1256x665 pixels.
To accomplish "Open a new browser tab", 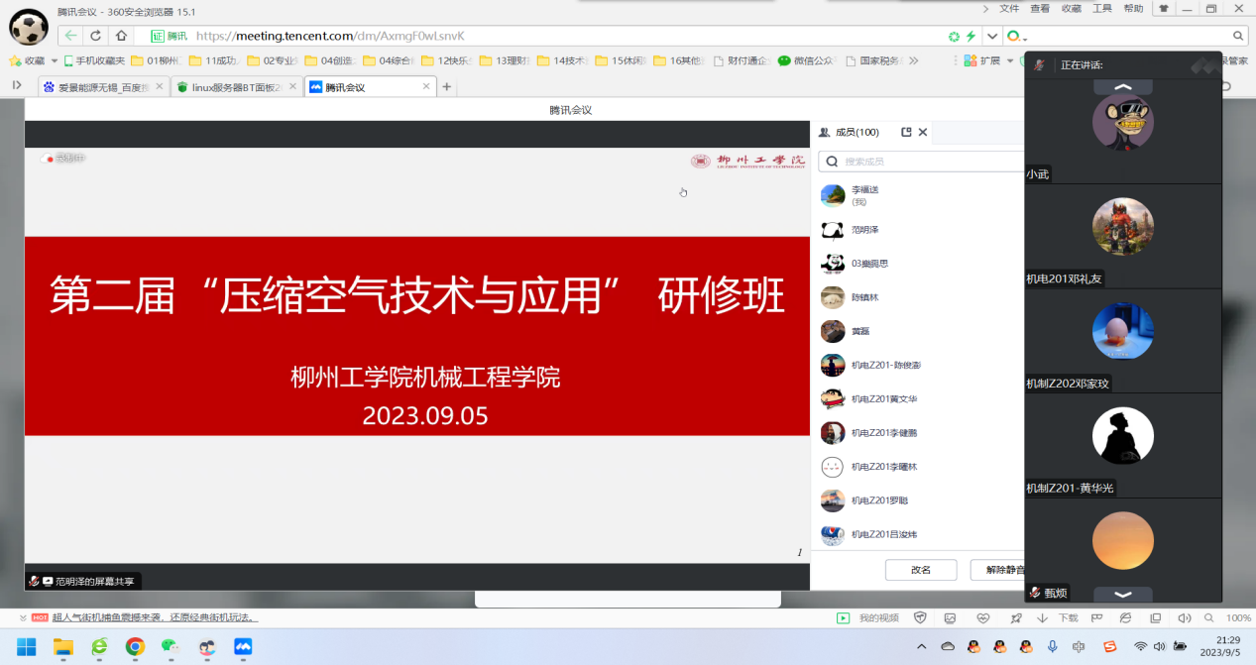I will [447, 87].
